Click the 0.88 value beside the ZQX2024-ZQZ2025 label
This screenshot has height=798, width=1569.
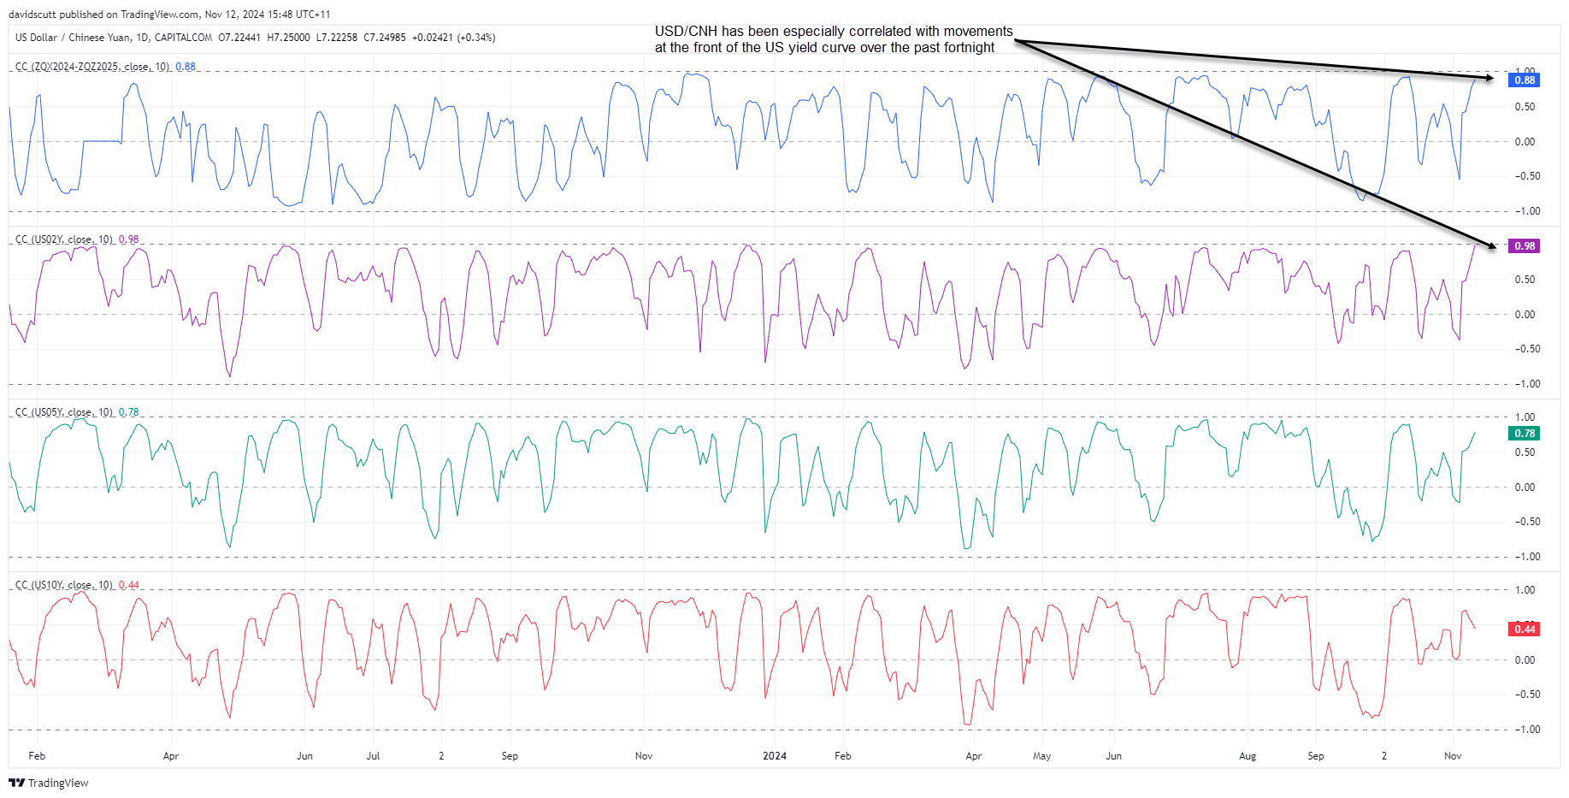tap(186, 67)
